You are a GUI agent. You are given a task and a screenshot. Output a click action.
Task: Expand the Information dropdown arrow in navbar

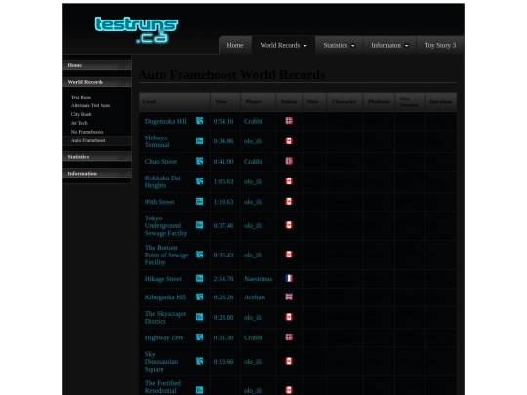point(407,46)
